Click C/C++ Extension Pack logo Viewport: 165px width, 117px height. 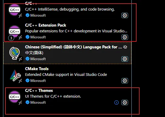15,31
